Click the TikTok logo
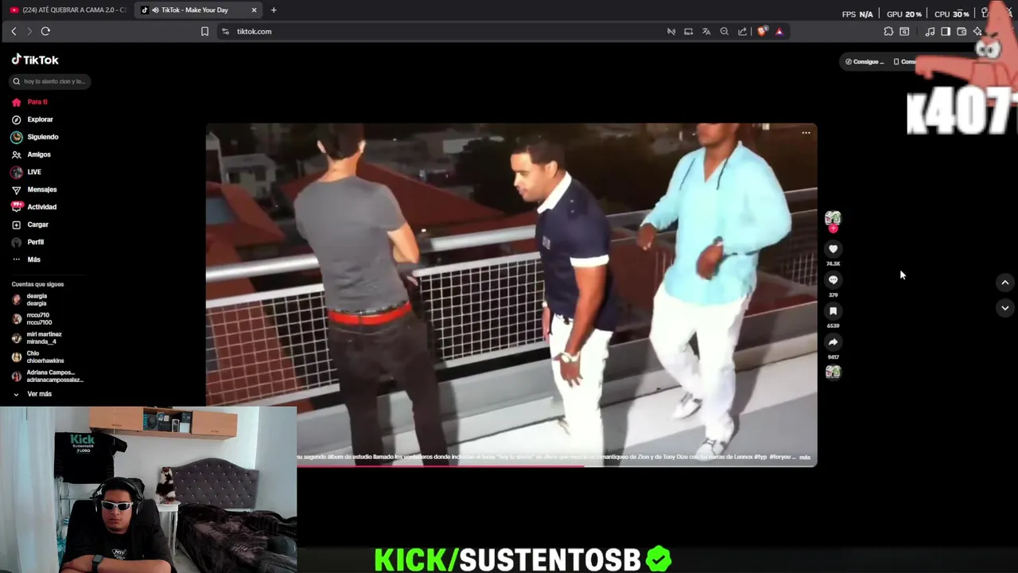This screenshot has width=1018, height=573. [35, 60]
